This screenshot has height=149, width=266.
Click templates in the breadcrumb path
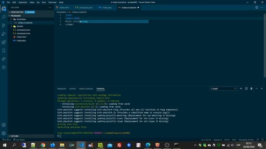click(61, 12)
